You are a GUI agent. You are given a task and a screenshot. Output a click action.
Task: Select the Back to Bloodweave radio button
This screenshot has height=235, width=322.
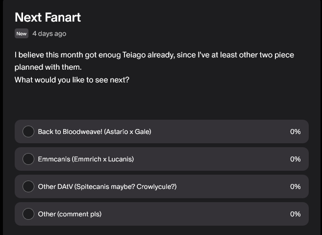[x=28, y=131]
